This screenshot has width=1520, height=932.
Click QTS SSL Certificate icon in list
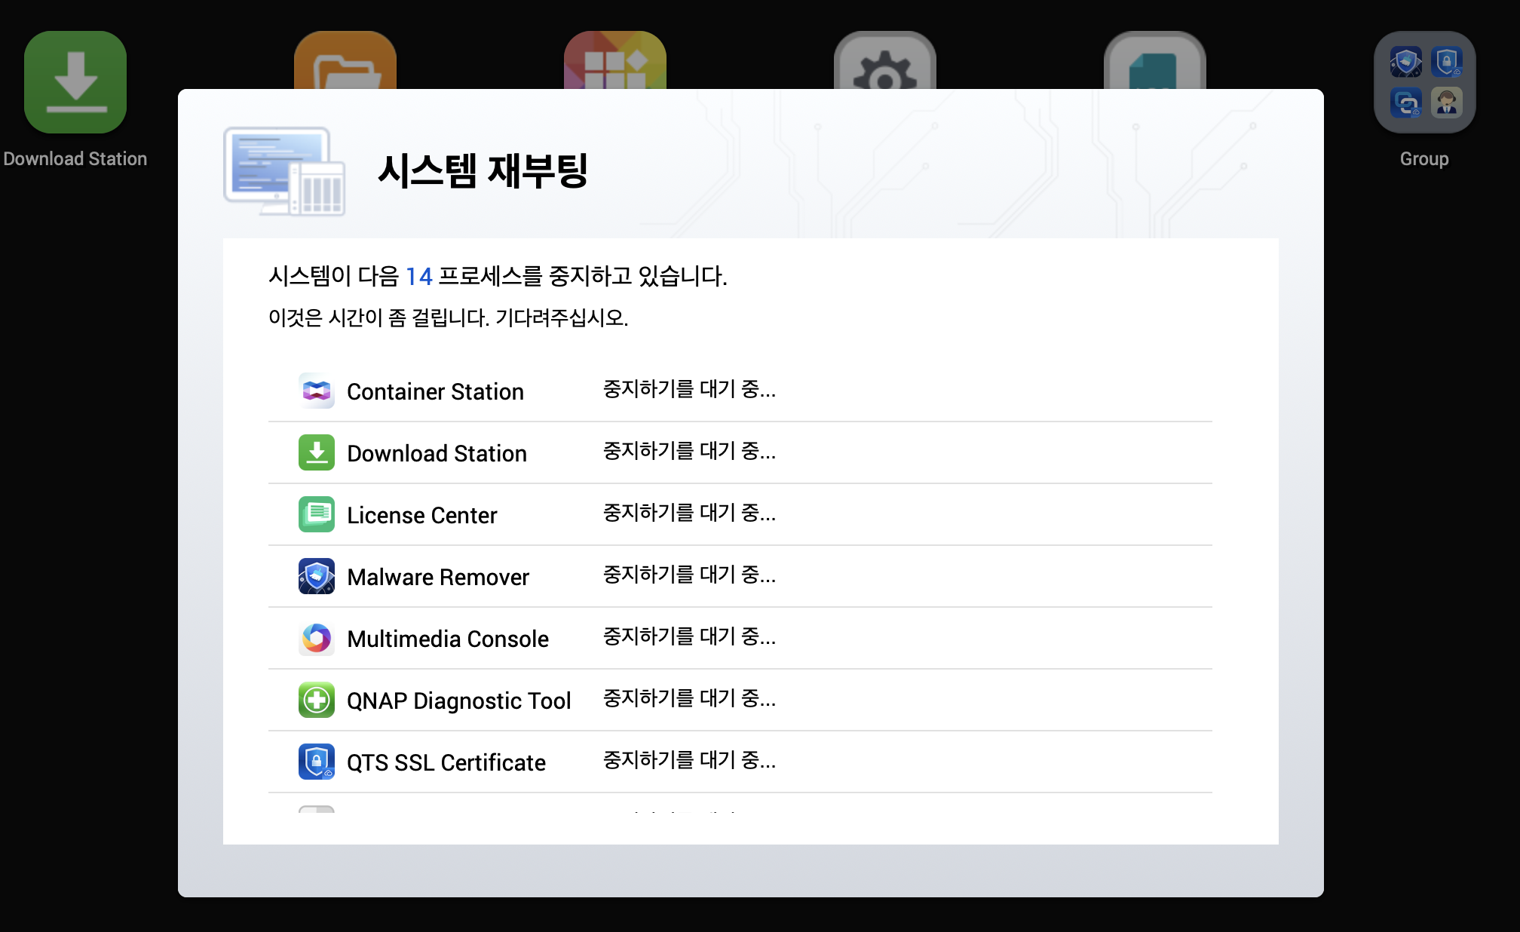click(x=317, y=762)
